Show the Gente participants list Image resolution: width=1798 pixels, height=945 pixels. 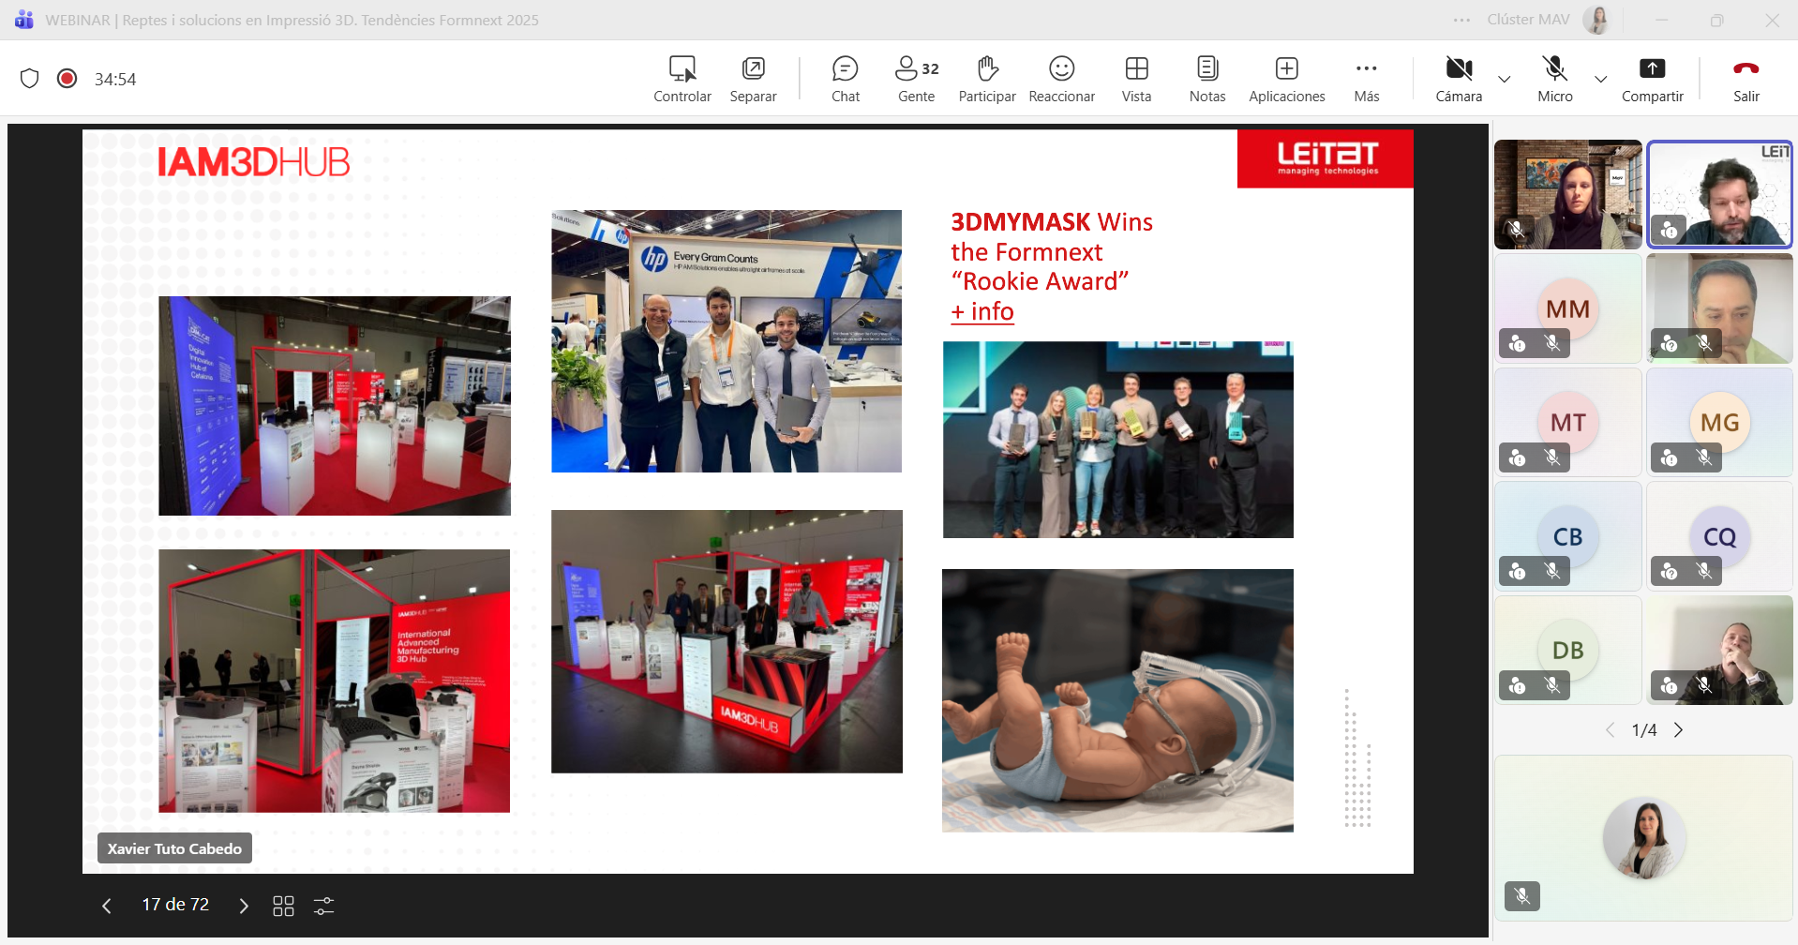click(916, 79)
